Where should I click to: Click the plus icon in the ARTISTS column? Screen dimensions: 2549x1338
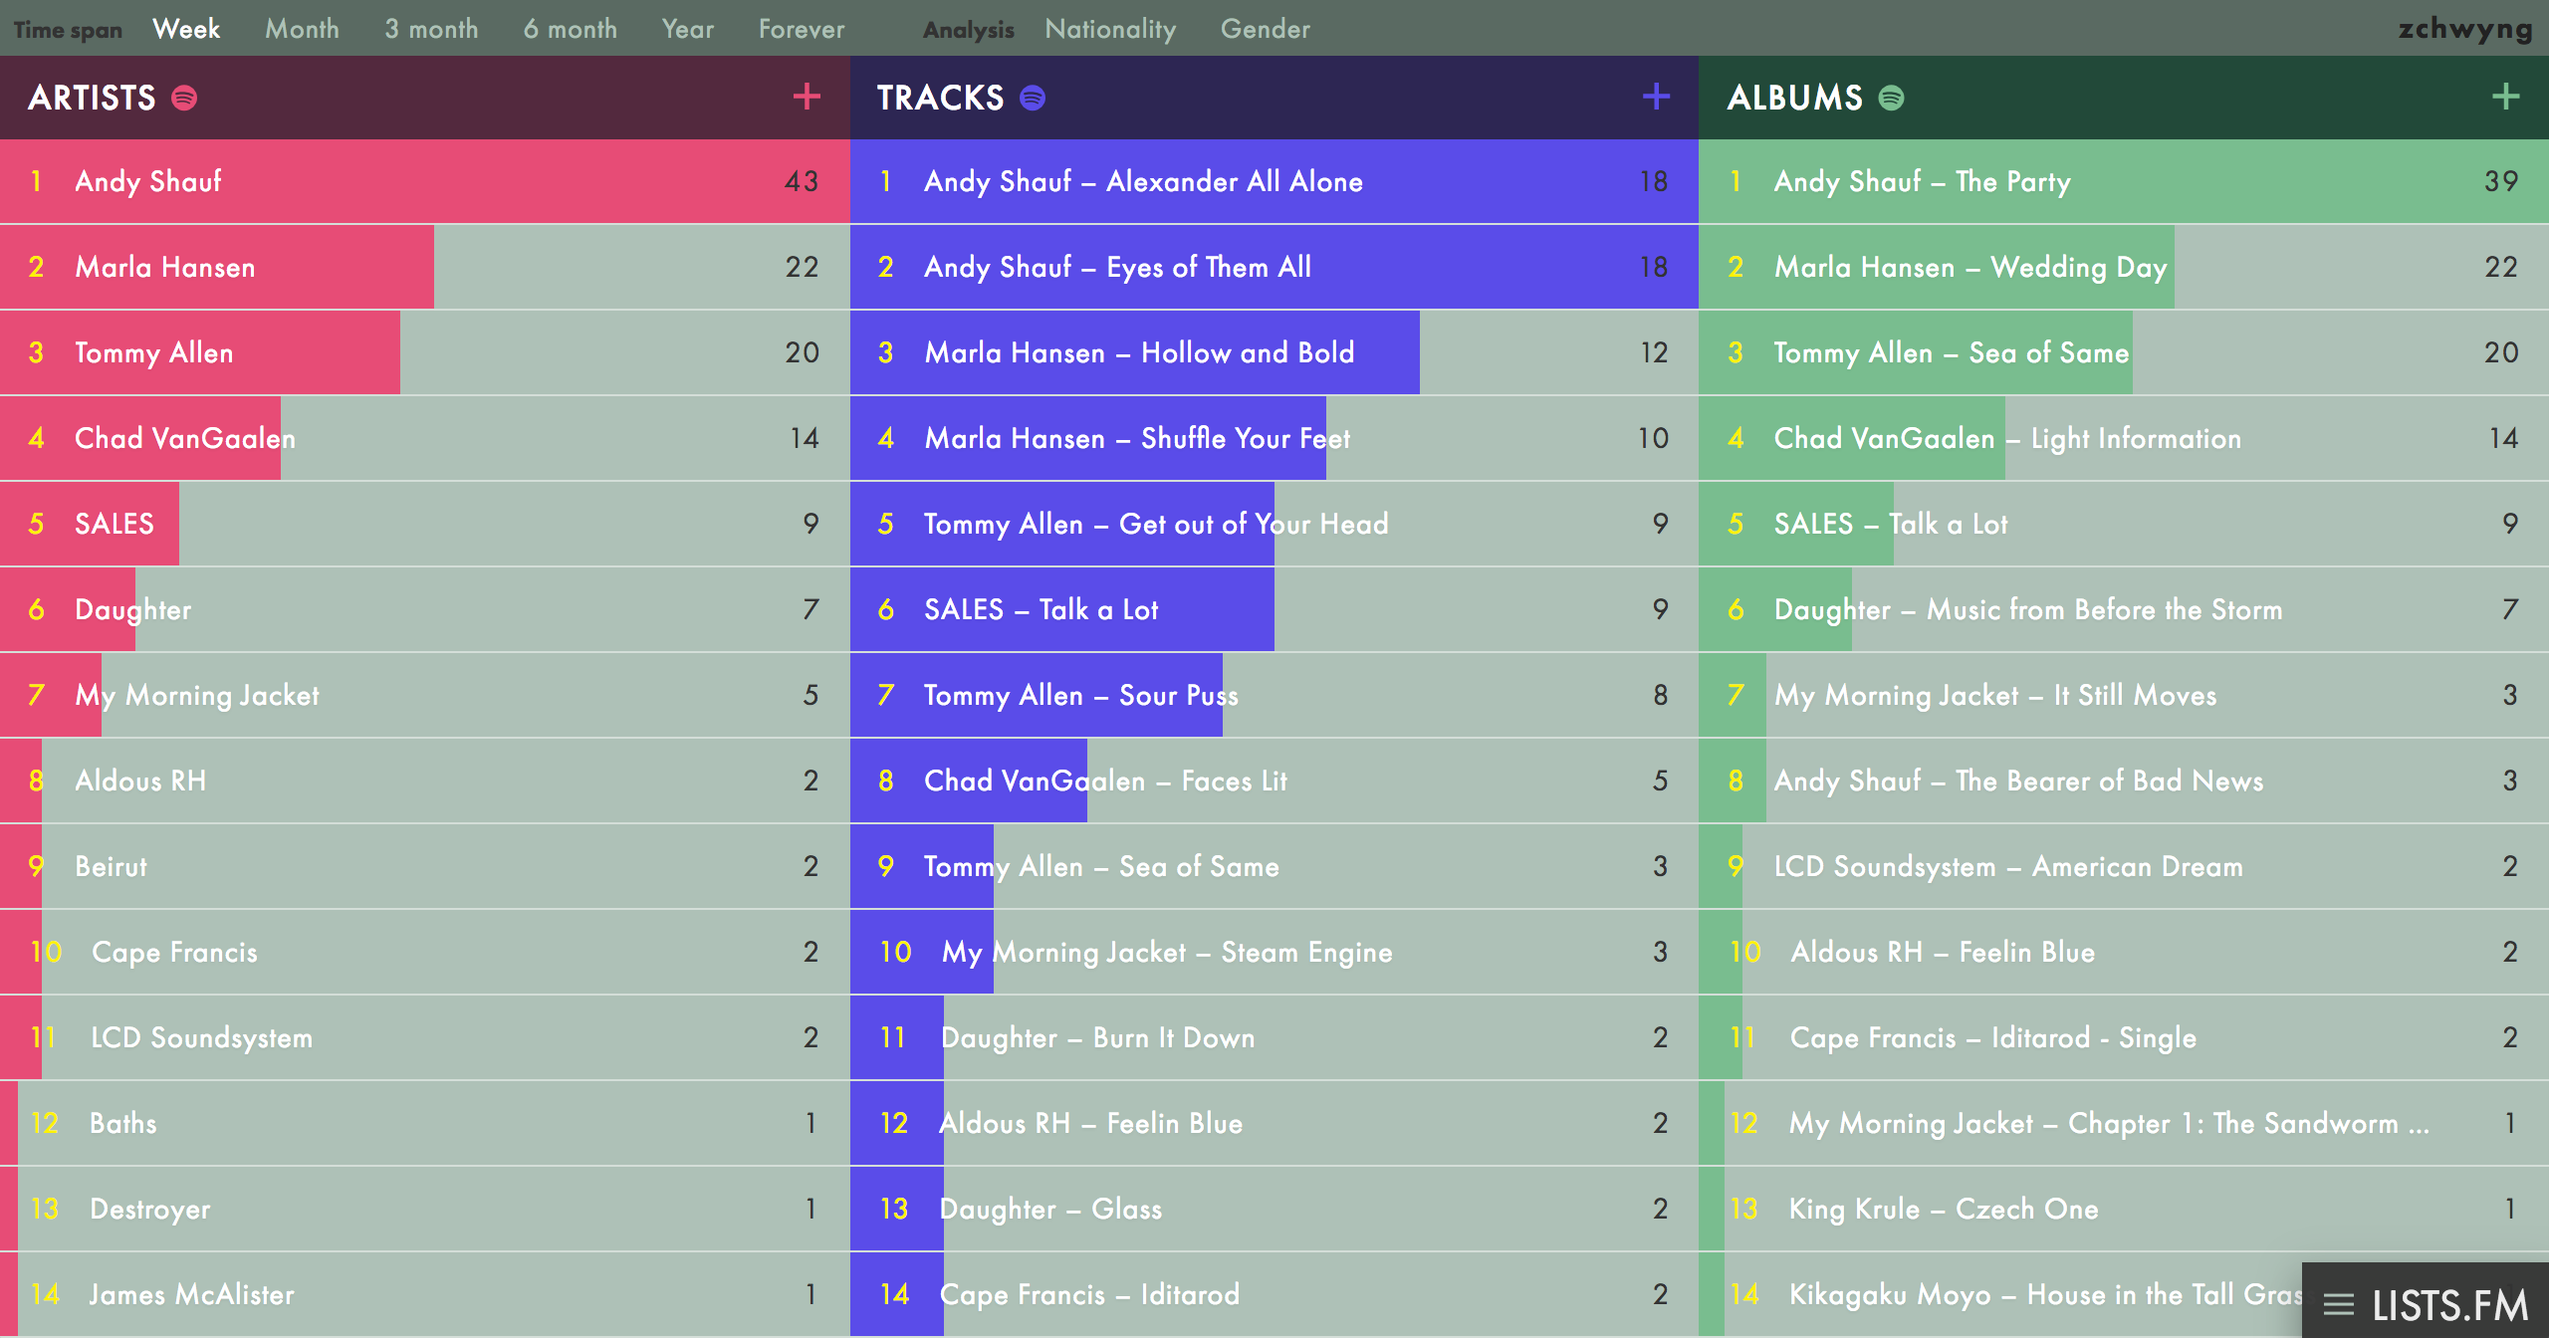point(805,97)
